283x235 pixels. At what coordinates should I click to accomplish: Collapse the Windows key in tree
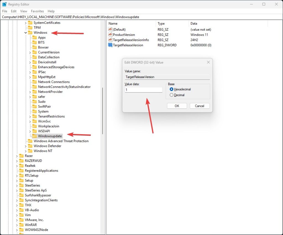26,33
